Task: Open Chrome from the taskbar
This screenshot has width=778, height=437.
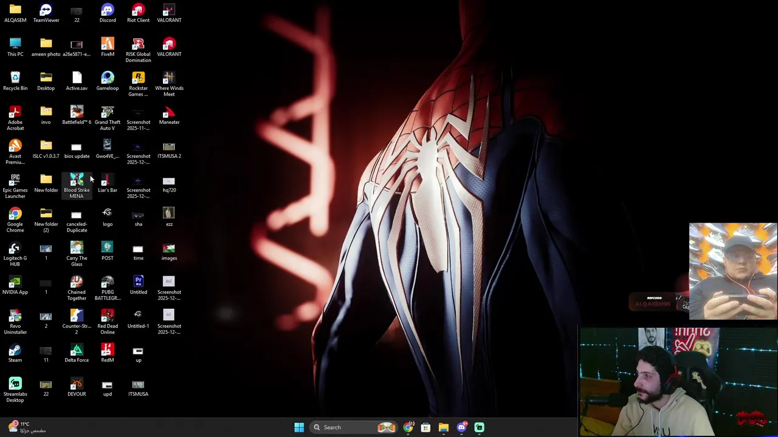Action: (408, 427)
